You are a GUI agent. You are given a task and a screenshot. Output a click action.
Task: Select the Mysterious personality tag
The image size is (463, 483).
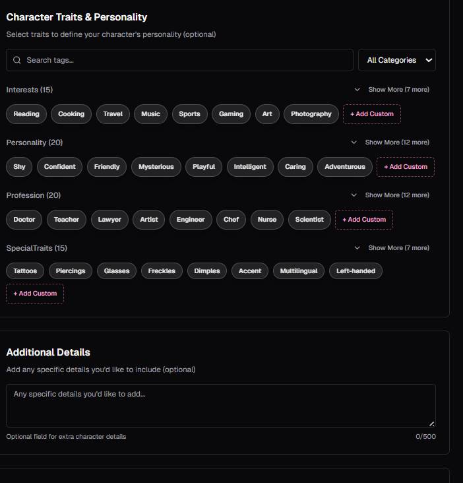pyautogui.click(x=156, y=167)
